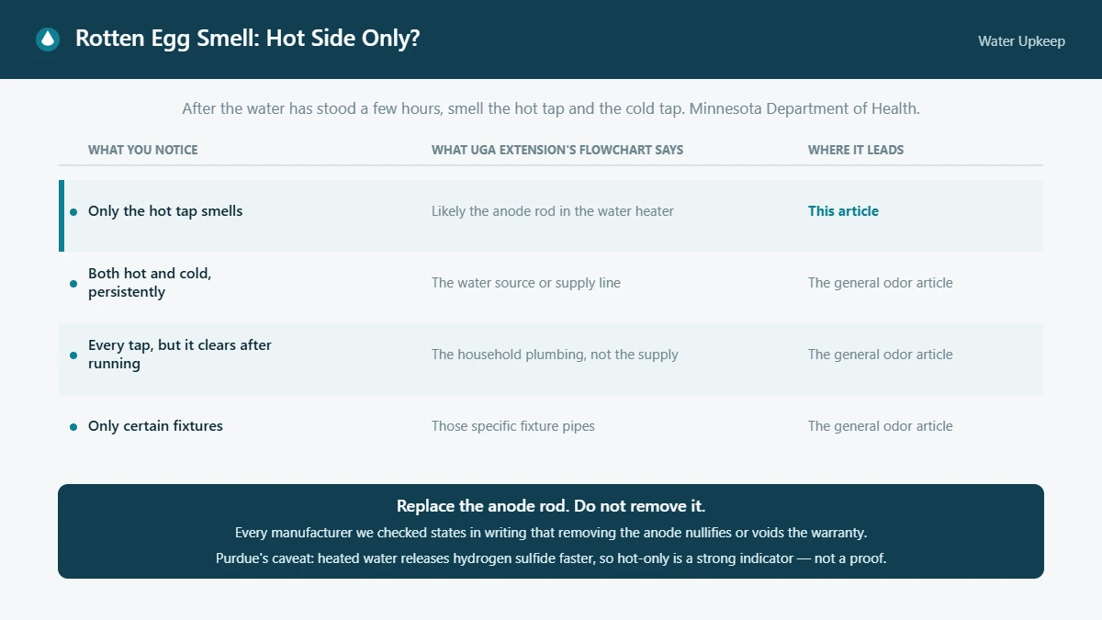Open the Water Upkeep link
This screenshot has width=1102, height=620.
pos(1021,41)
